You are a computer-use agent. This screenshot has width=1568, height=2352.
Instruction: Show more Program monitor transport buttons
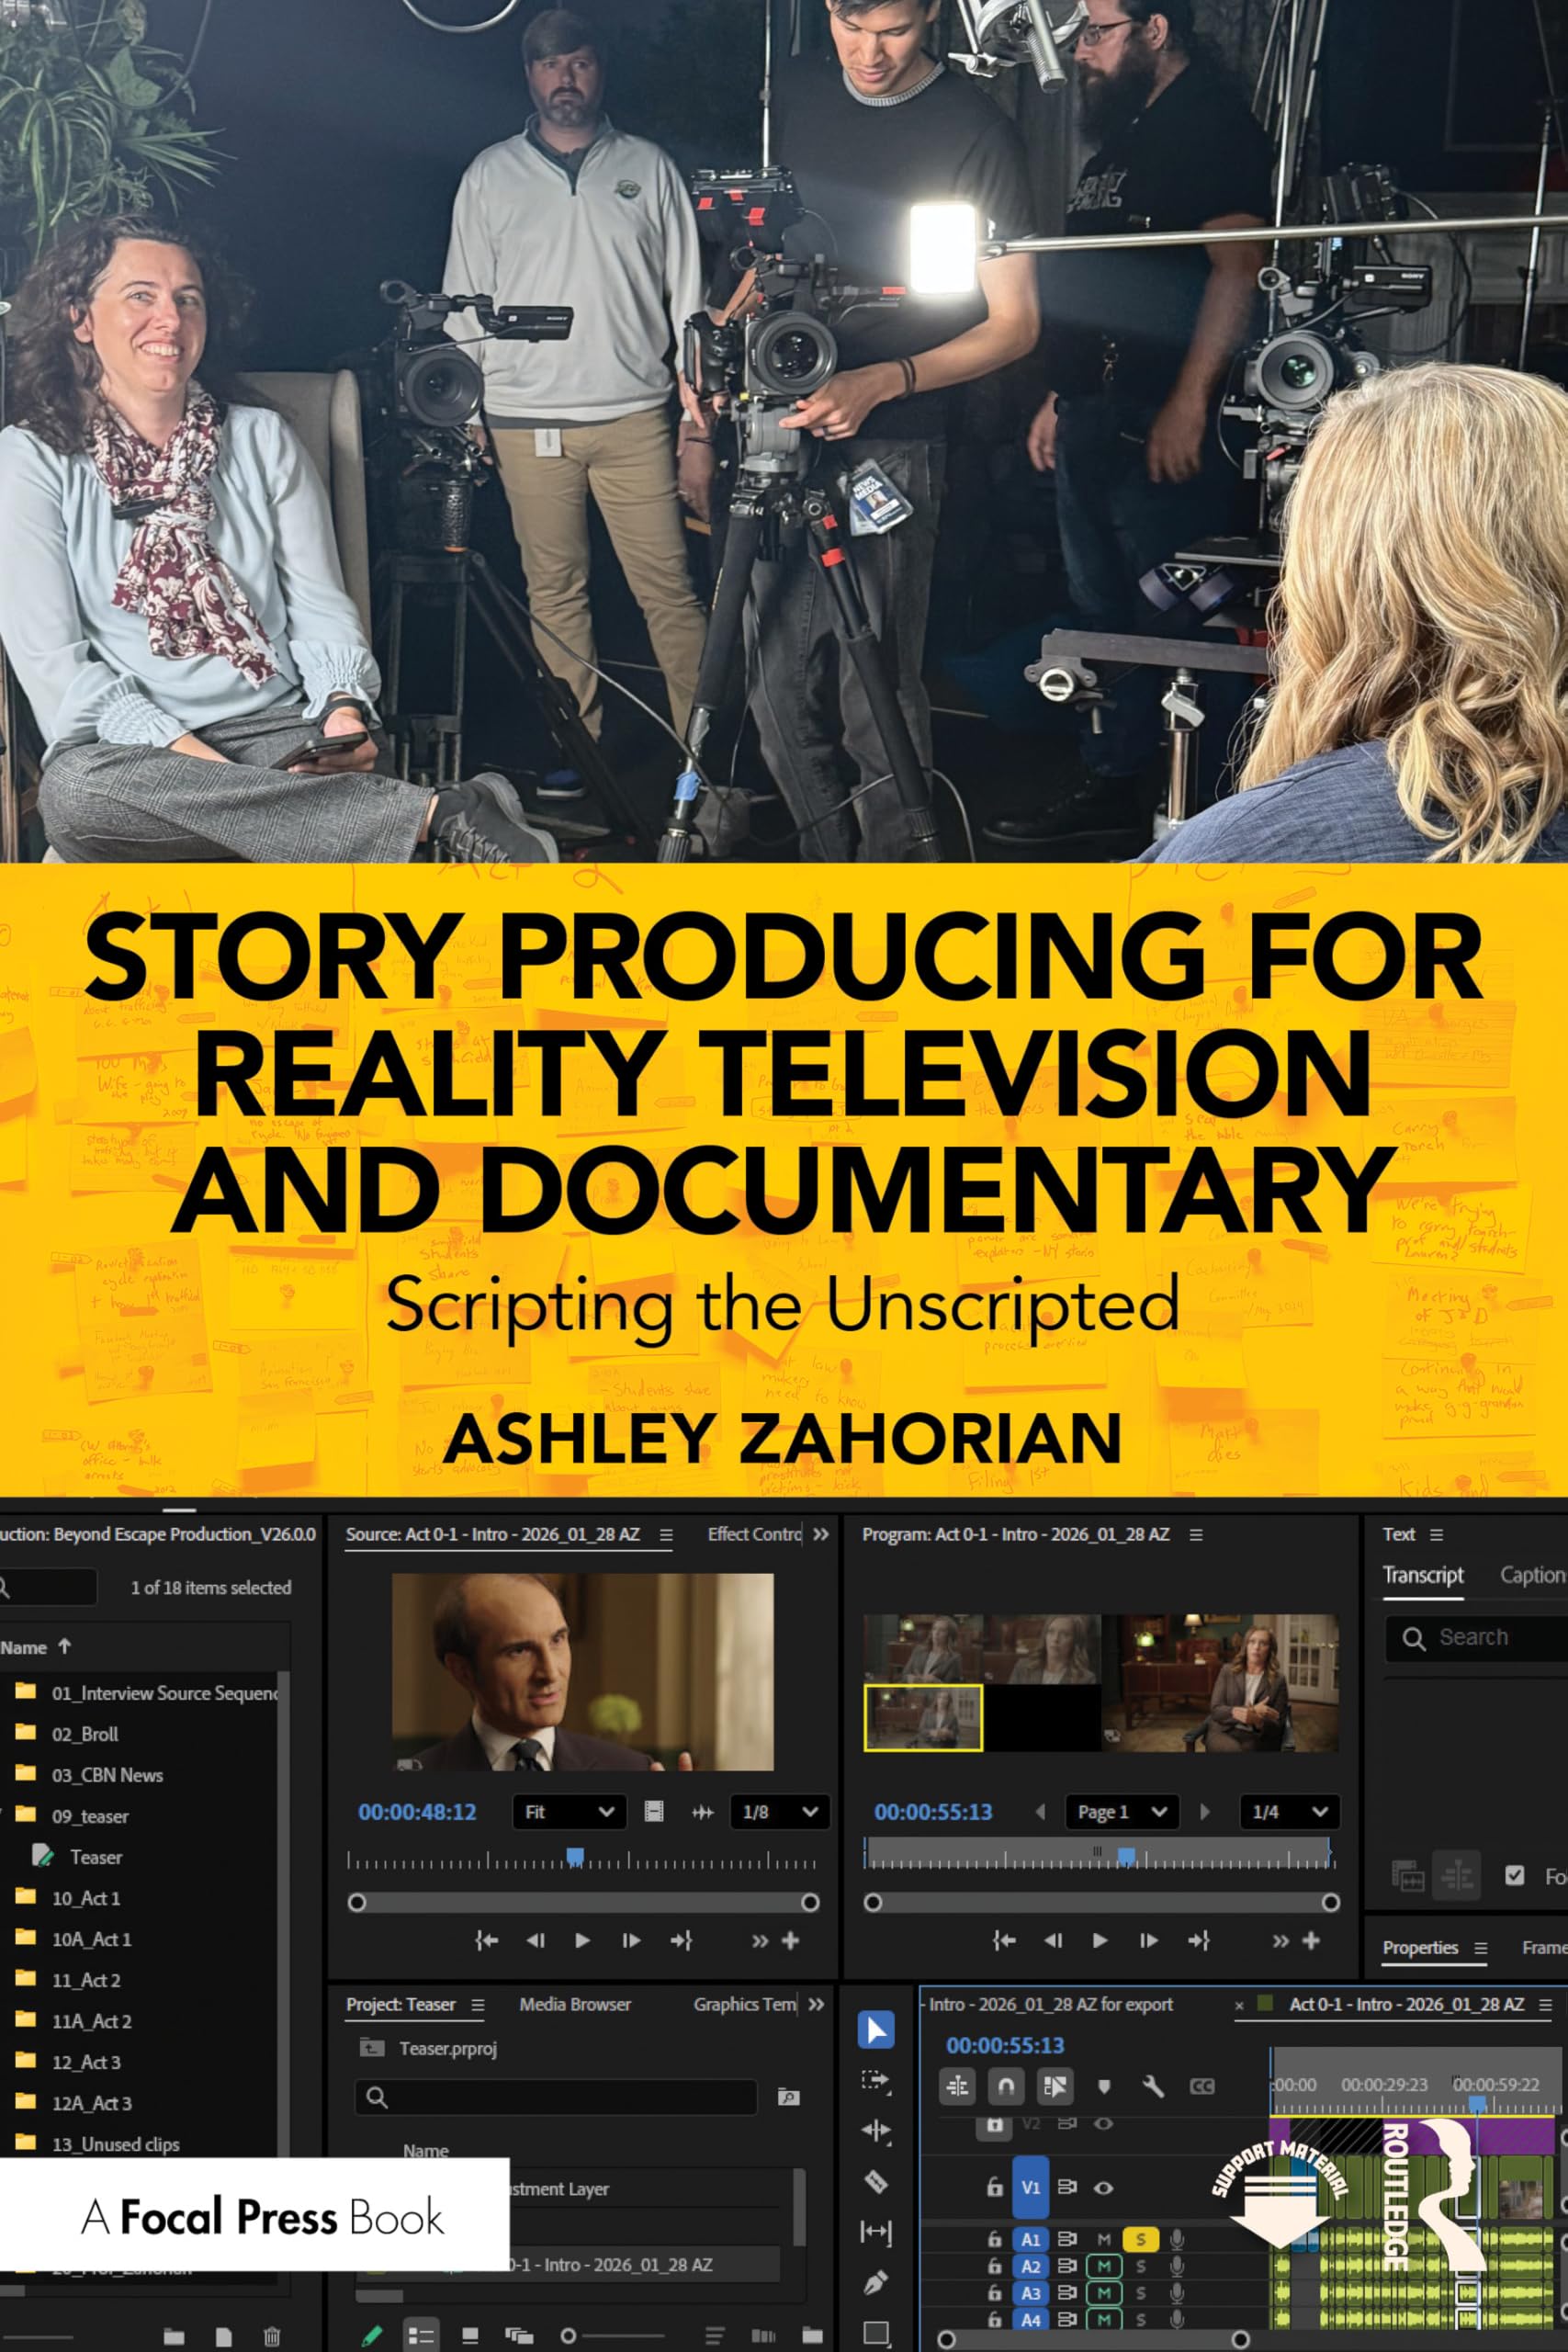tap(1280, 1940)
